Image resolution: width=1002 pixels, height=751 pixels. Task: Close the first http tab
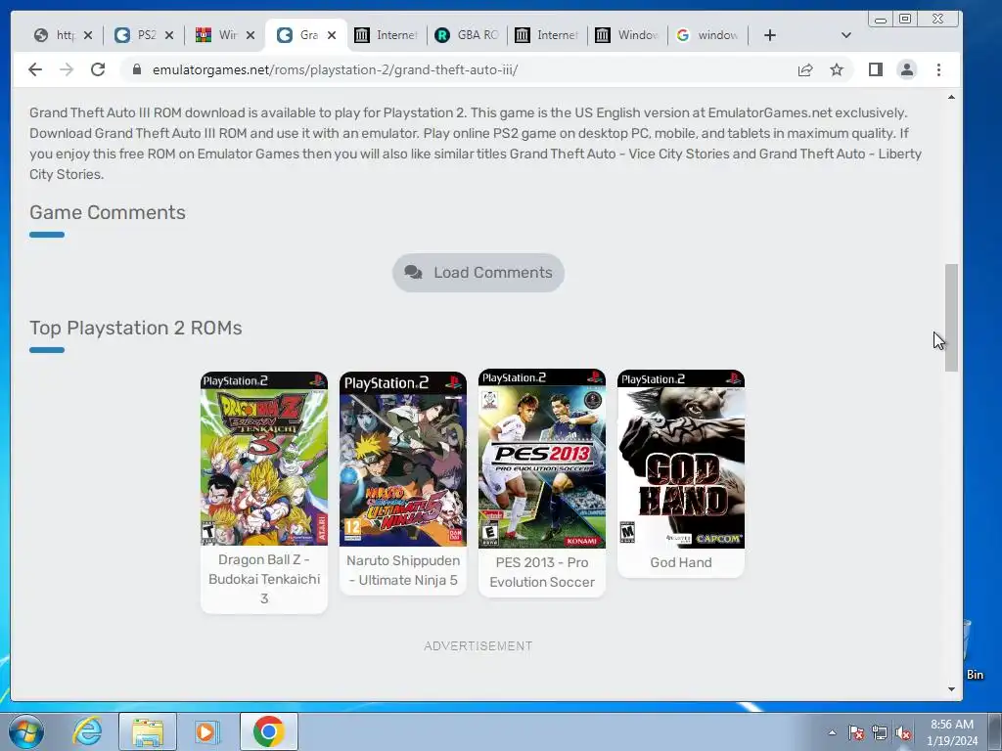[x=88, y=35]
